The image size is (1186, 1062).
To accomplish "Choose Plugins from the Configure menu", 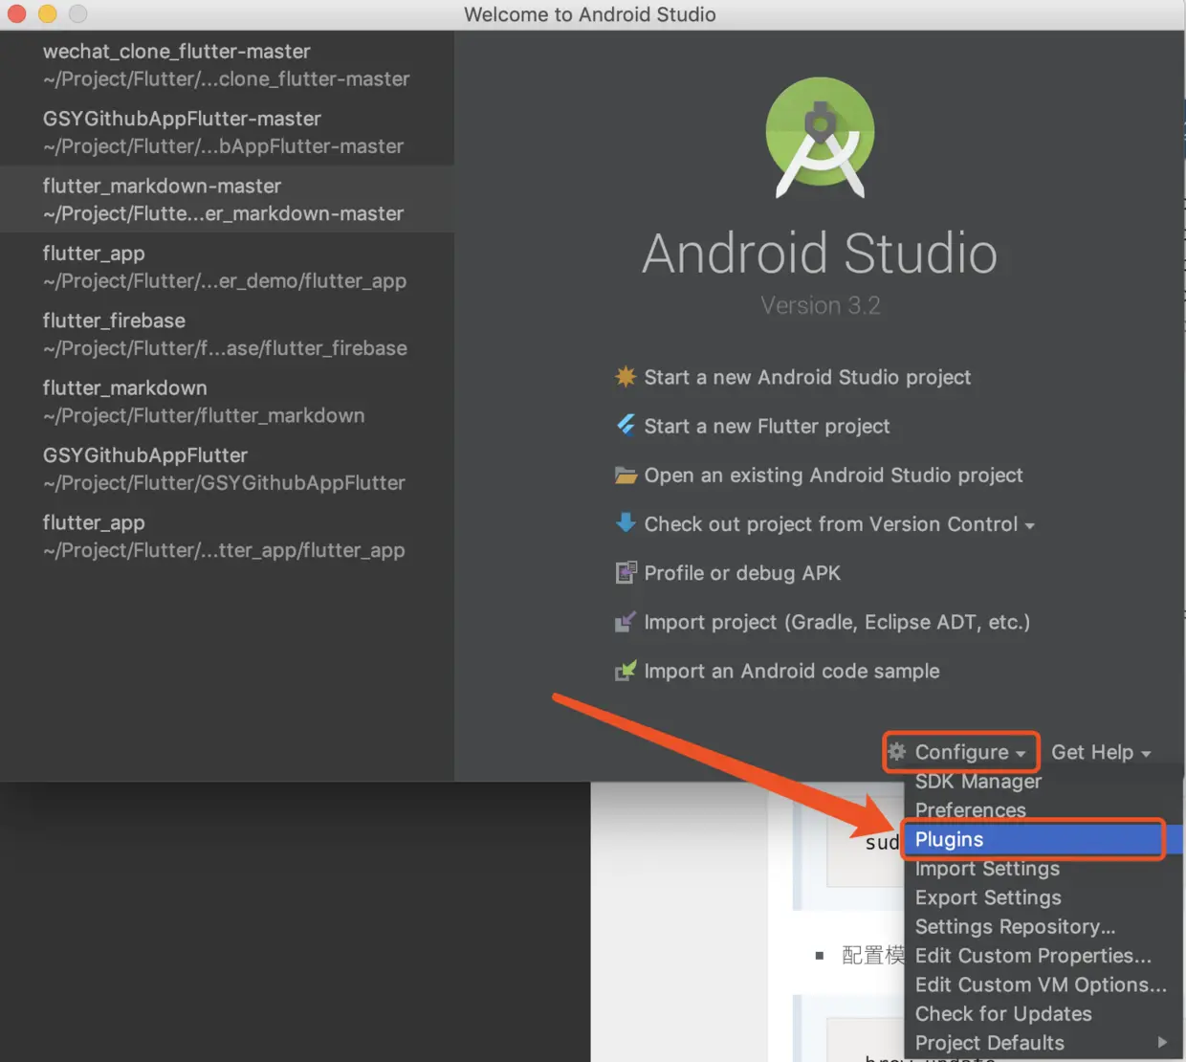I will tap(1043, 839).
